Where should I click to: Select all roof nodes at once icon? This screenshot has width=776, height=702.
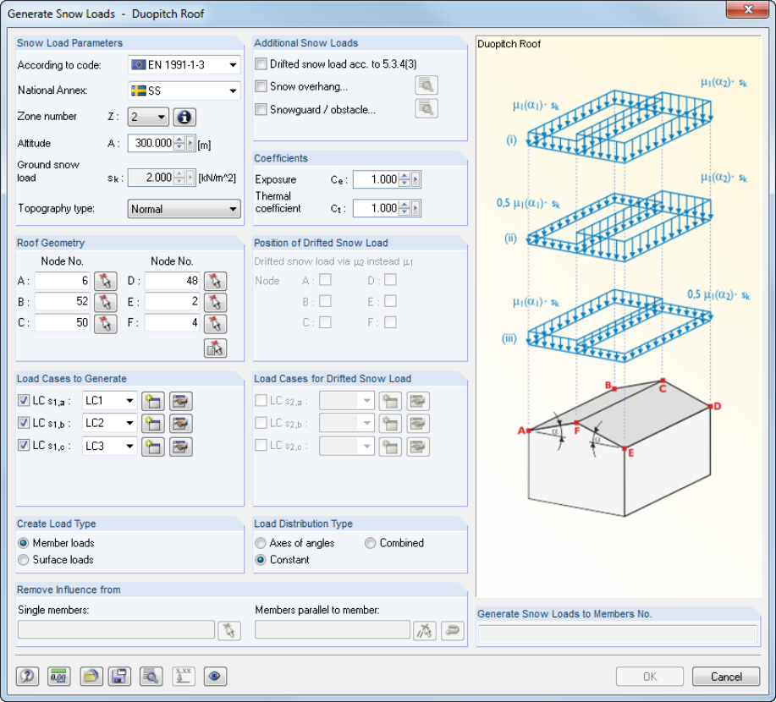[x=215, y=348]
